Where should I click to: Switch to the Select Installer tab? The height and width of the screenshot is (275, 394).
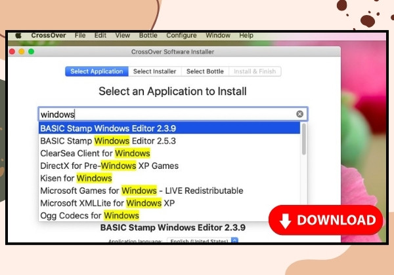[x=154, y=71]
